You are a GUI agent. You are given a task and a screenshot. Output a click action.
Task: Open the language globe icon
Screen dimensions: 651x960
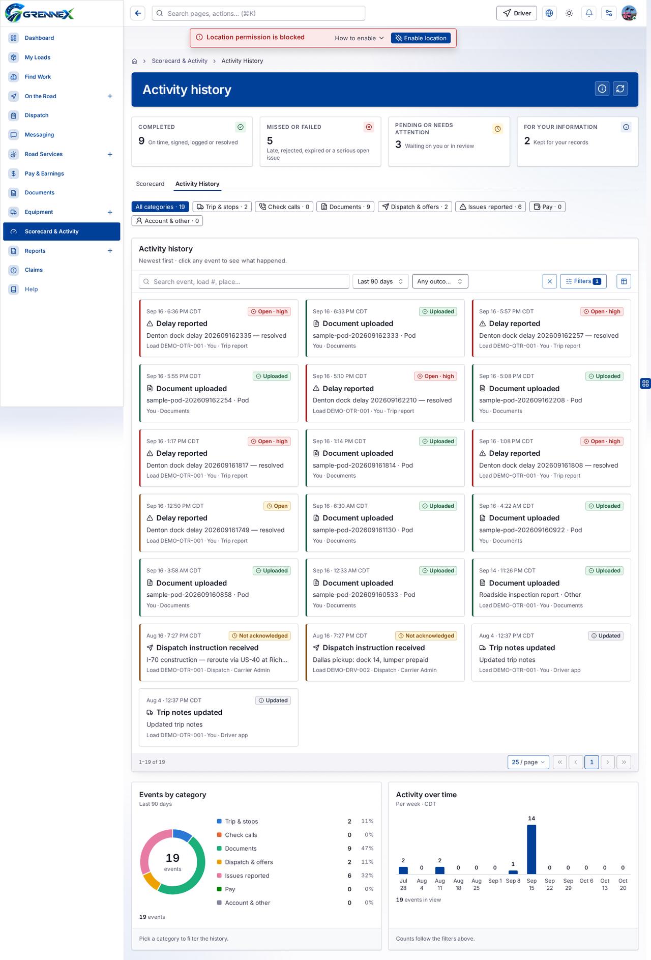tap(549, 13)
